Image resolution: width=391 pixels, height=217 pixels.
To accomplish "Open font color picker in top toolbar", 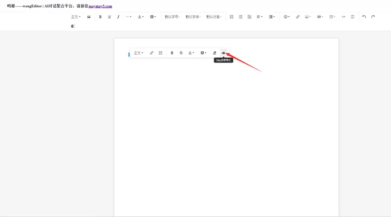I will coord(140,17).
